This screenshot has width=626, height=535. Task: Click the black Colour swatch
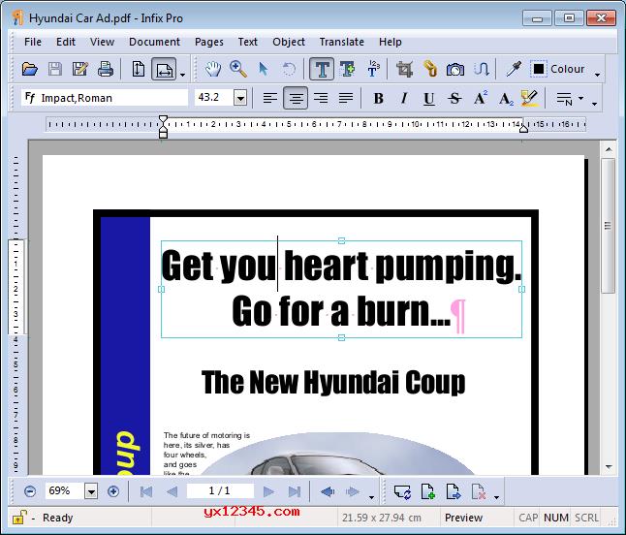click(539, 69)
